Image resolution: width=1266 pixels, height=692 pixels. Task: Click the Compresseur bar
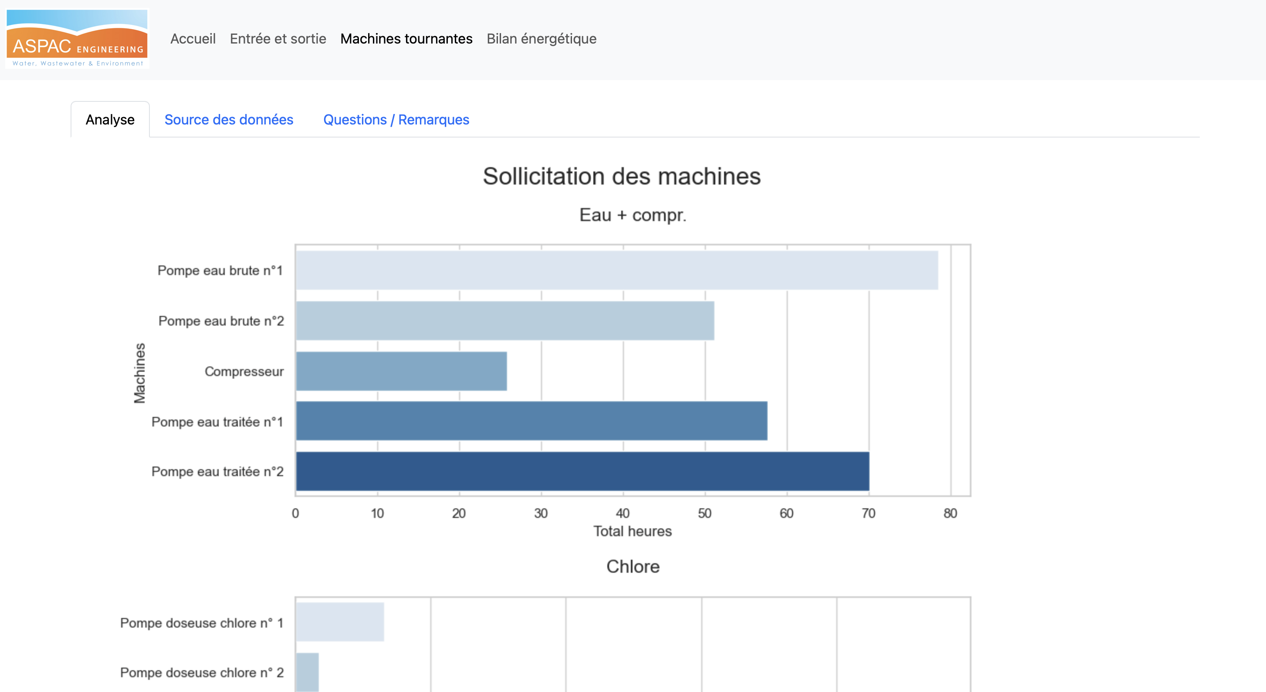click(401, 371)
